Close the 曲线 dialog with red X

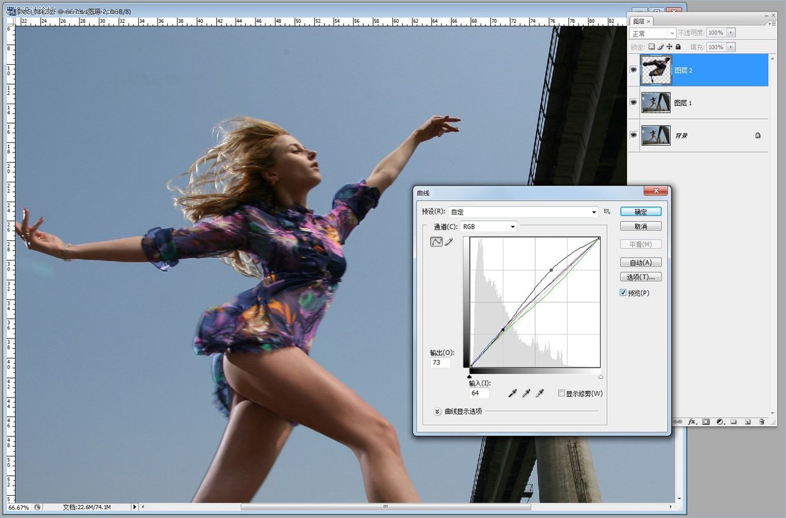[x=655, y=191]
